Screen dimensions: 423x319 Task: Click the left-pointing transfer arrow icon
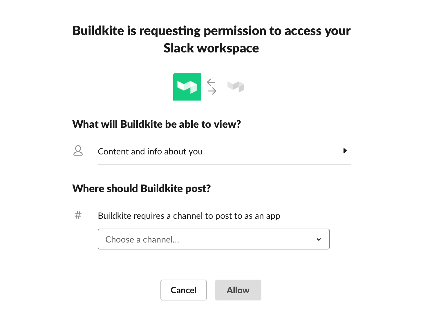click(211, 82)
